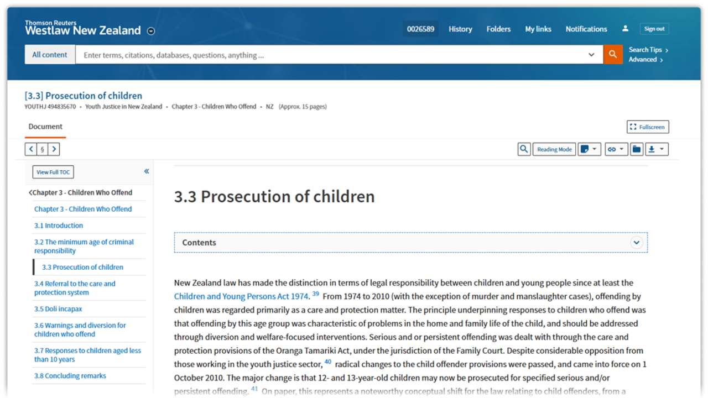
Task: Go to previous section arrow
Action: (31, 149)
